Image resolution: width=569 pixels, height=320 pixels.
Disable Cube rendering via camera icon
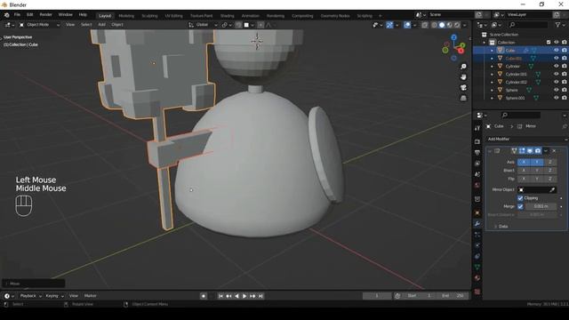(565, 50)
